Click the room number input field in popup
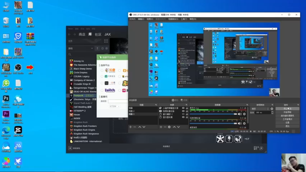The image size is (306, 172). click(x=118, y=101)
